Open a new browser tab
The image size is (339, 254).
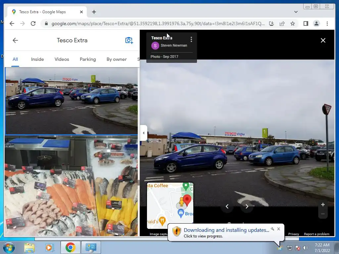[x=94, y=12]
